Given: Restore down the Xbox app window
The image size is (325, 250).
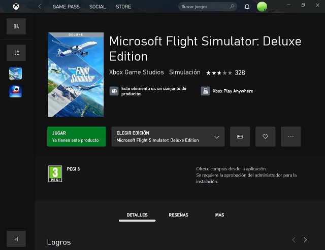Looking at the screenshot, I should (x=303, y=5).
